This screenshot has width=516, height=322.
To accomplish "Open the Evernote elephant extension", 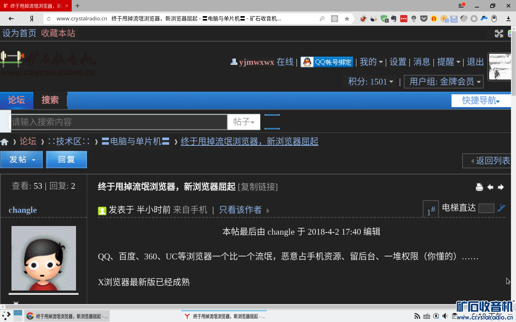I will tap(394, 19).
